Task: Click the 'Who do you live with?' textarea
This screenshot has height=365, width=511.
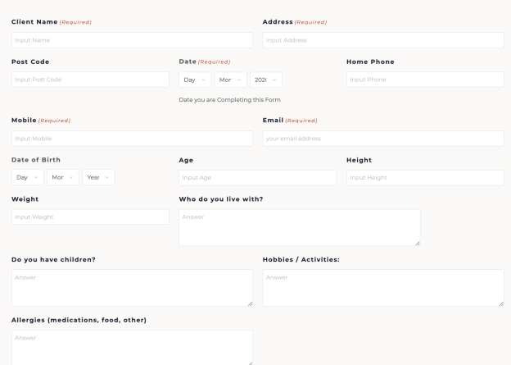Action: click(299, 227)
